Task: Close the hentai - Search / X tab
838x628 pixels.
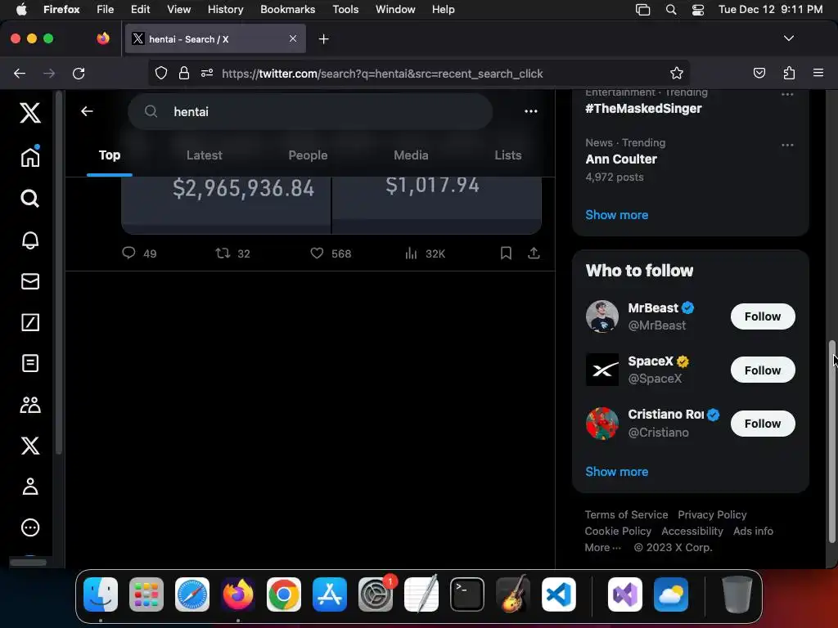Action: pyautogui.click(x=293, y=38)
